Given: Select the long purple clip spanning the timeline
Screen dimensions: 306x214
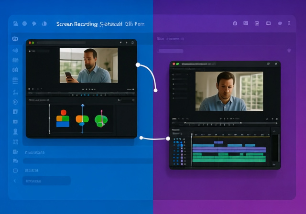Looking at the screenshot, I should pyautogui.click(x=229, y=149).
